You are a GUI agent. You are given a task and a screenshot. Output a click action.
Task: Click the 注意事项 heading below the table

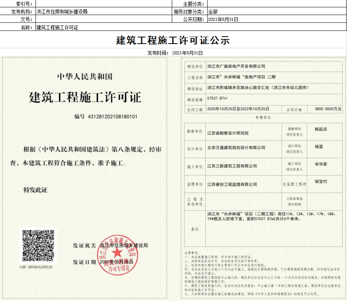coord(192,253)
